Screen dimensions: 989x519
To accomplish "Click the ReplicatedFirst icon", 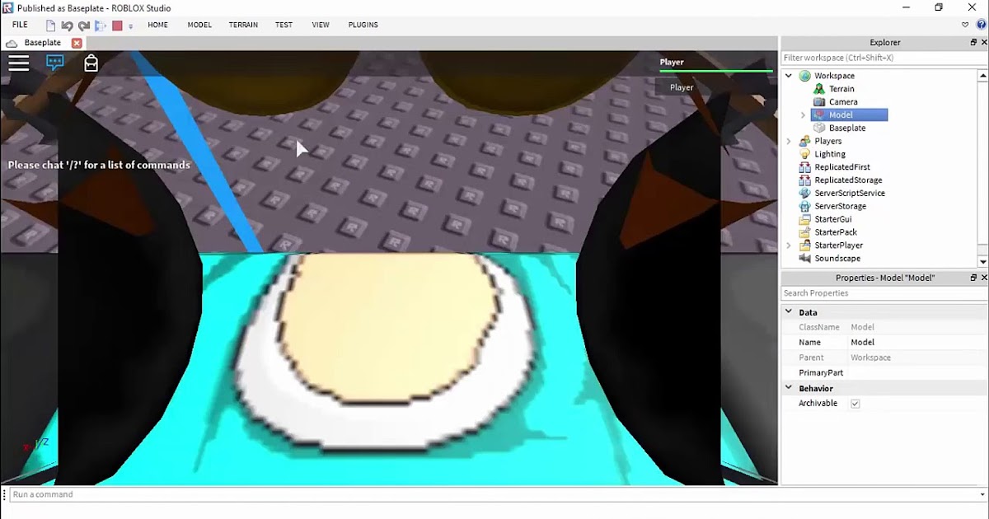I will pos(805,167).
